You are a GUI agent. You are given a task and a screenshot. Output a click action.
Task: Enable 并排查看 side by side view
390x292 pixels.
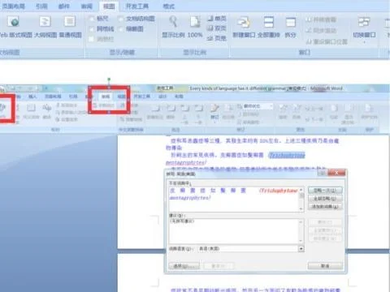(x=321, y=19)
